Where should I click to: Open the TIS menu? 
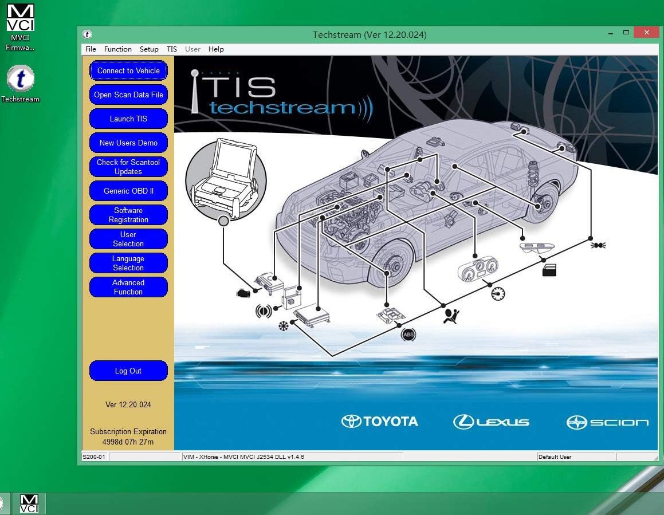click(x=171, y=49)
